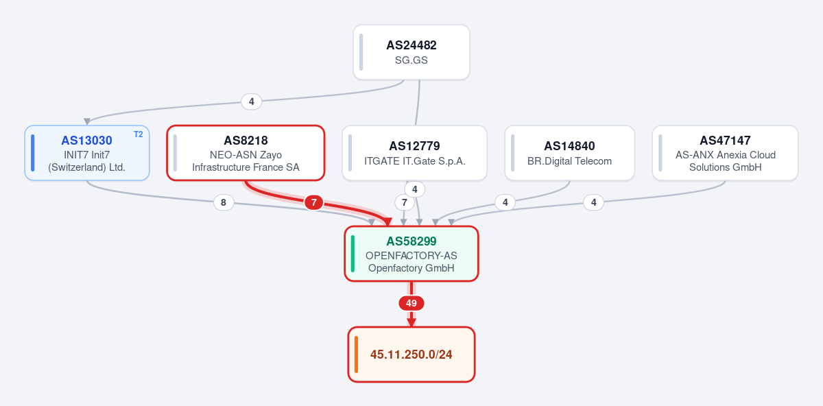Click the AS47147 Anexia Cloud node
The height and width of the screenshot is (406, 823).
click(x=725, y=153)
